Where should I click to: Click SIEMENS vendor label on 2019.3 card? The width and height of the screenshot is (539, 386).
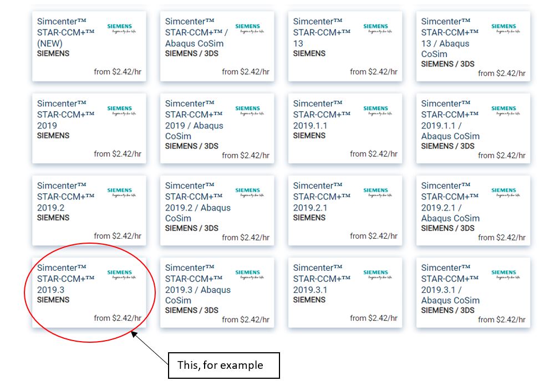tap(53, 300)
